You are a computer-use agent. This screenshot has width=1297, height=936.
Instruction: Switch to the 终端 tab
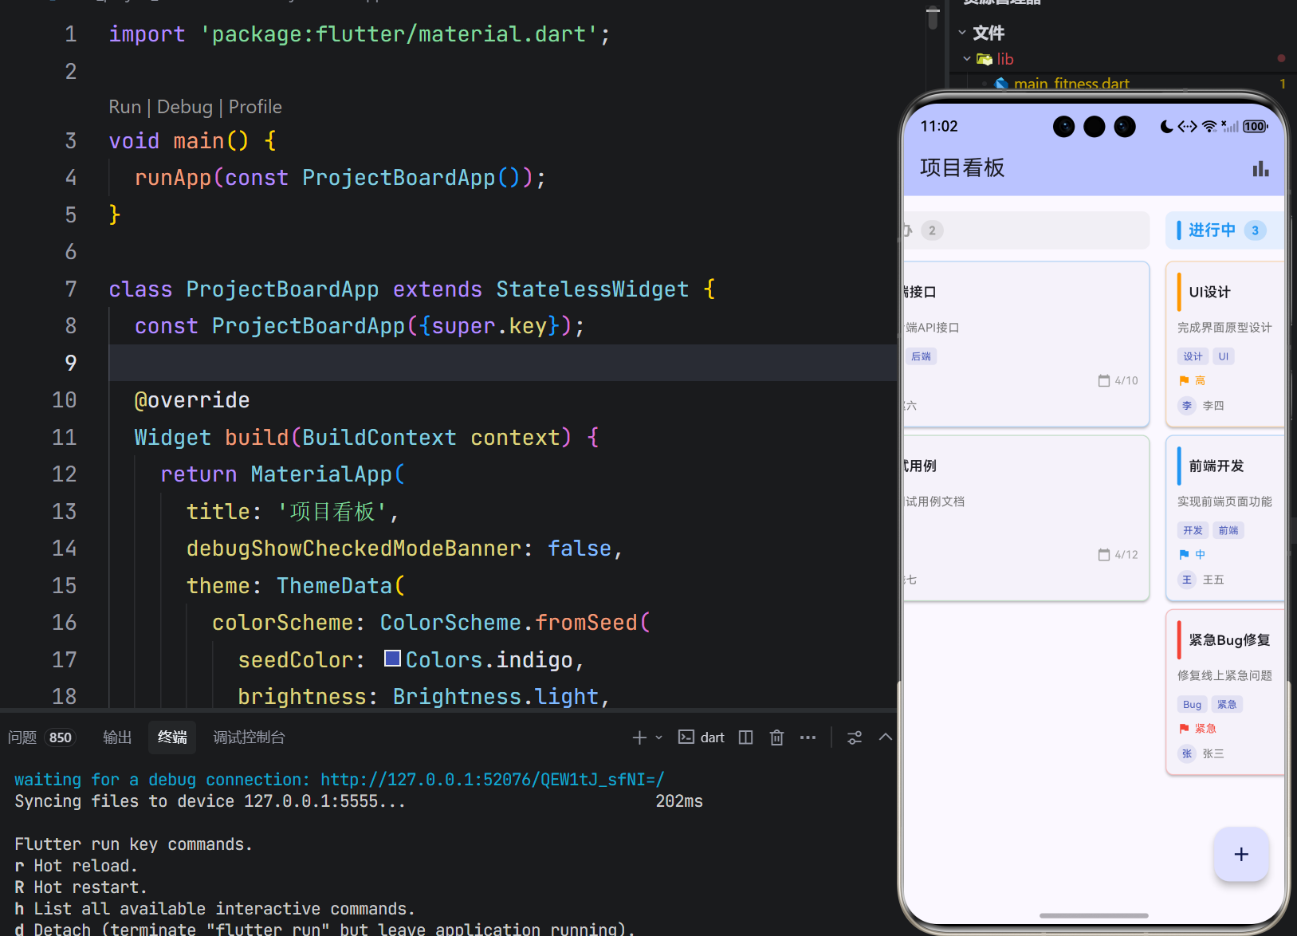click(172, 737)
